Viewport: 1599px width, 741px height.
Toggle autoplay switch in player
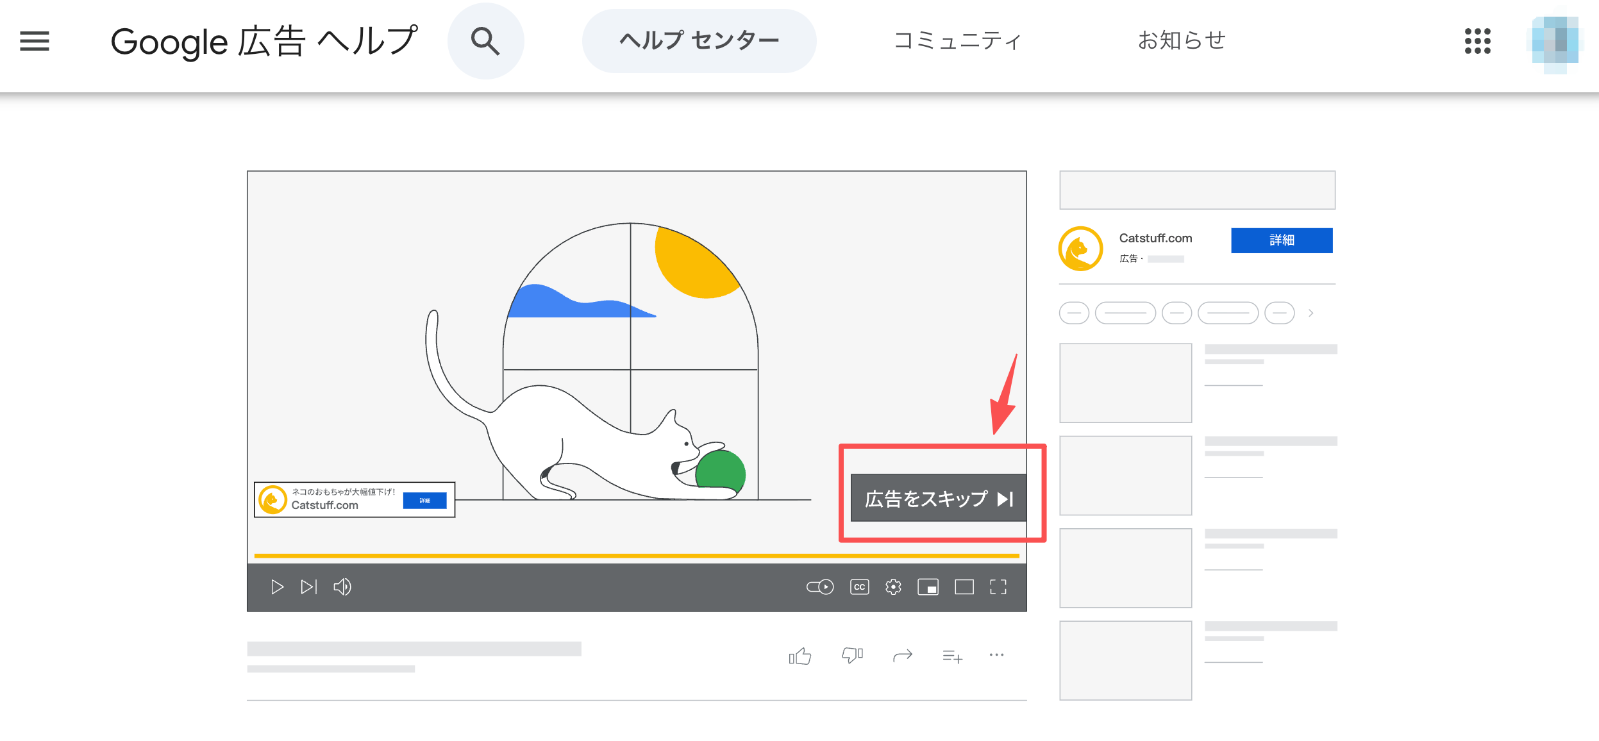(x=820, y=587)
